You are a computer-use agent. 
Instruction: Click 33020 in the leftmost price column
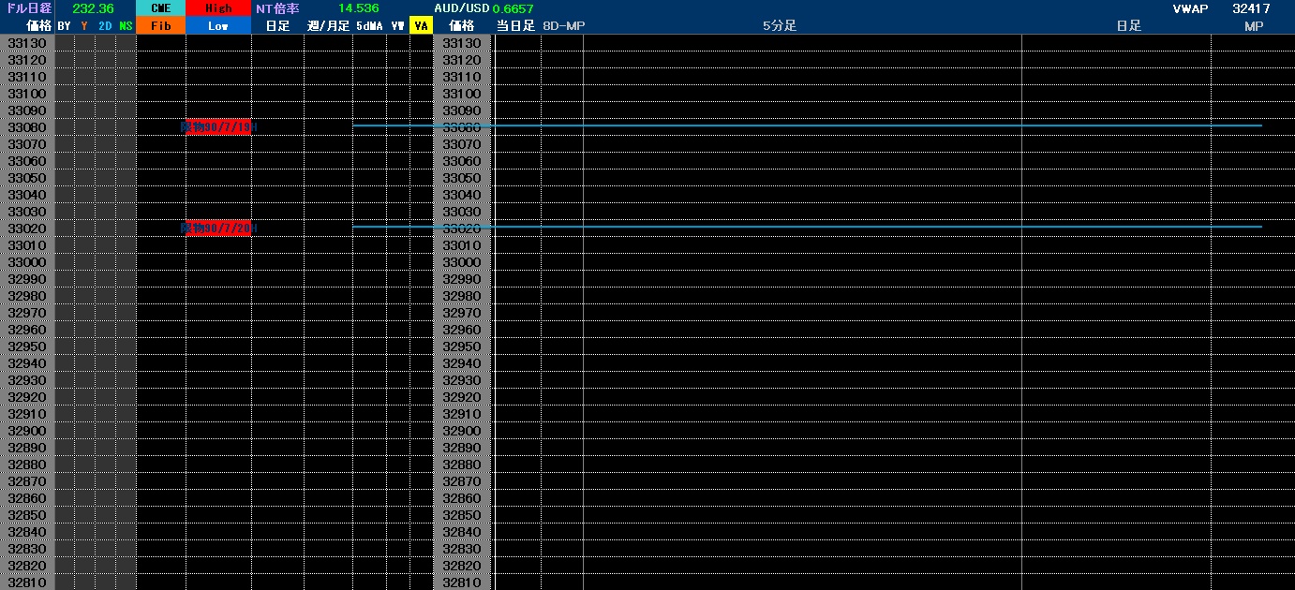click(x=26, y=229)
